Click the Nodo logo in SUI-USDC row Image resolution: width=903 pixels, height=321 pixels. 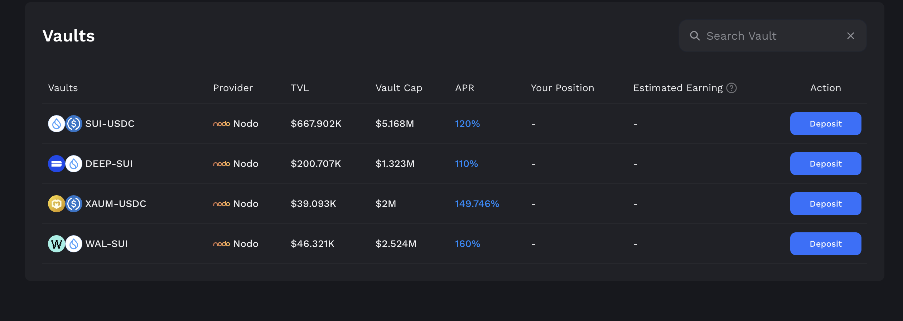click(x=221, y=124)
